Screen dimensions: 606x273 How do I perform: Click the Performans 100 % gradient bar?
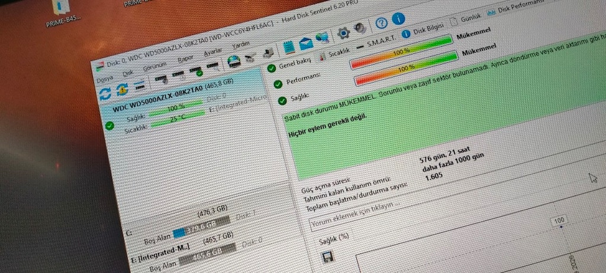coord(401,52)
